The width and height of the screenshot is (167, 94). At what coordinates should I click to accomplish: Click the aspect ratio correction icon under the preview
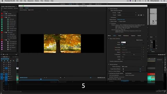(91, 78)
